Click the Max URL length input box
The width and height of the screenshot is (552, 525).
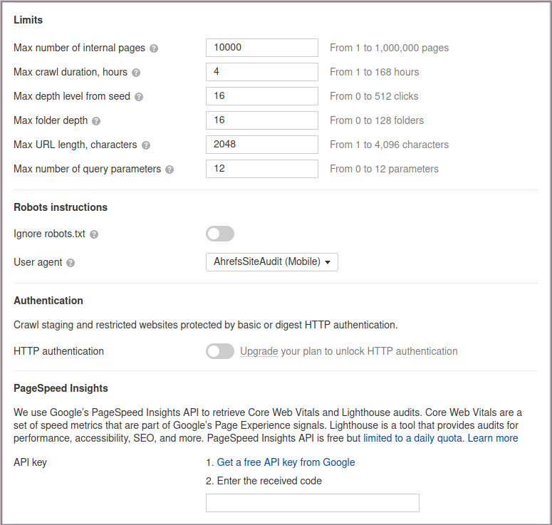(x=261, y=145)
